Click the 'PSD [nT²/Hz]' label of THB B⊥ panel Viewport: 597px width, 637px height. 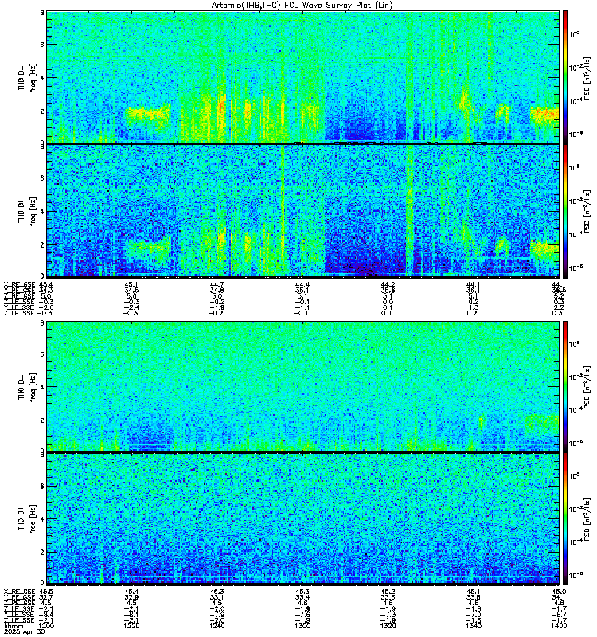pyautogui.click(x=587, y=77)
